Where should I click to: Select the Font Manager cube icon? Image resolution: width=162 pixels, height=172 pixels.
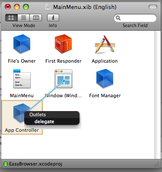pyautogui.click(x=105, y=78)
